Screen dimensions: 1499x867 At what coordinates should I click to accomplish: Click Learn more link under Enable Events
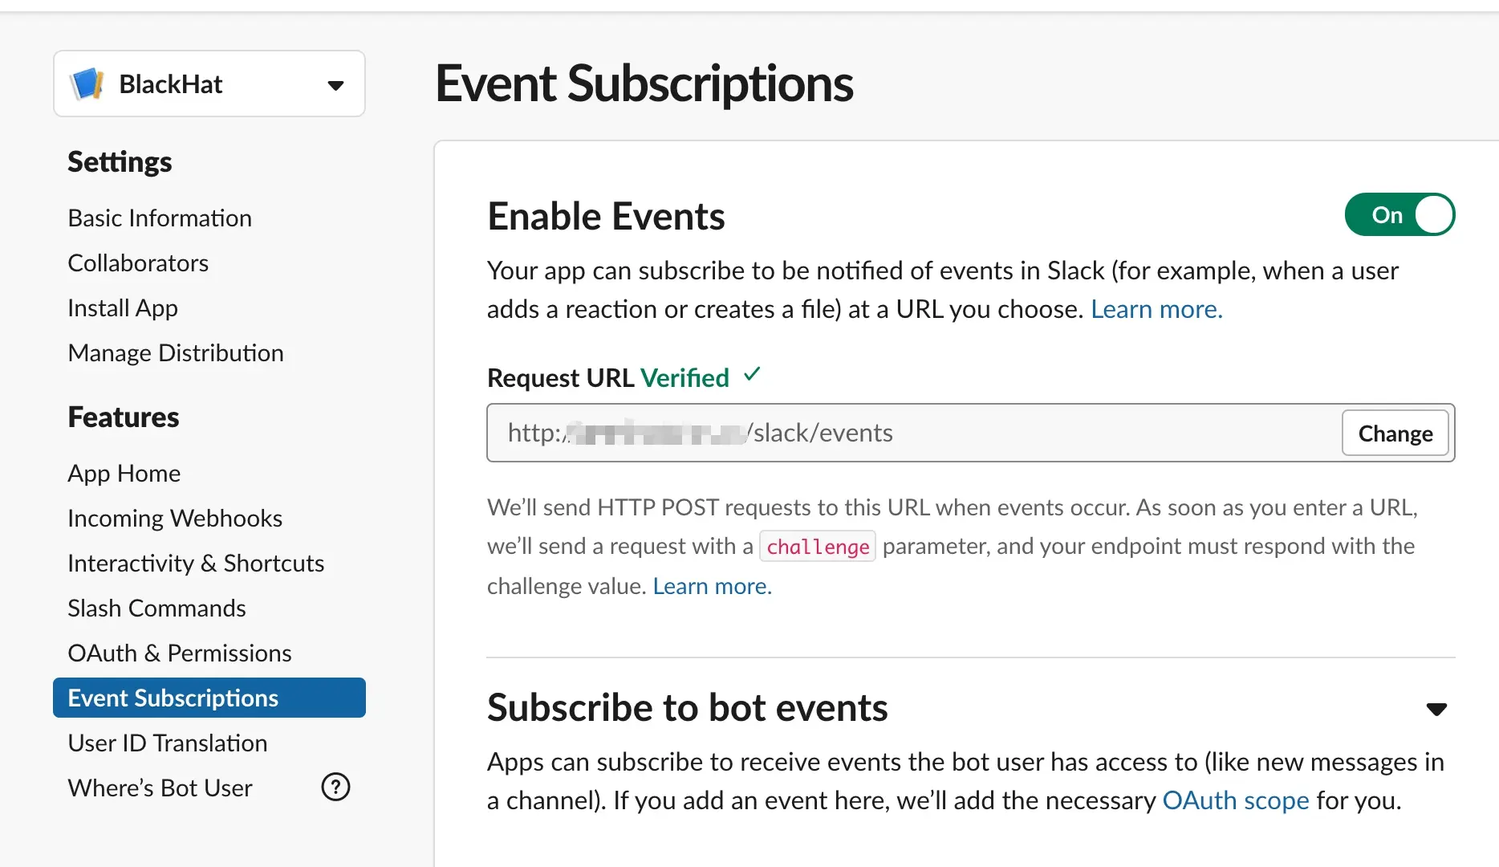click(x=1156, y=310)
